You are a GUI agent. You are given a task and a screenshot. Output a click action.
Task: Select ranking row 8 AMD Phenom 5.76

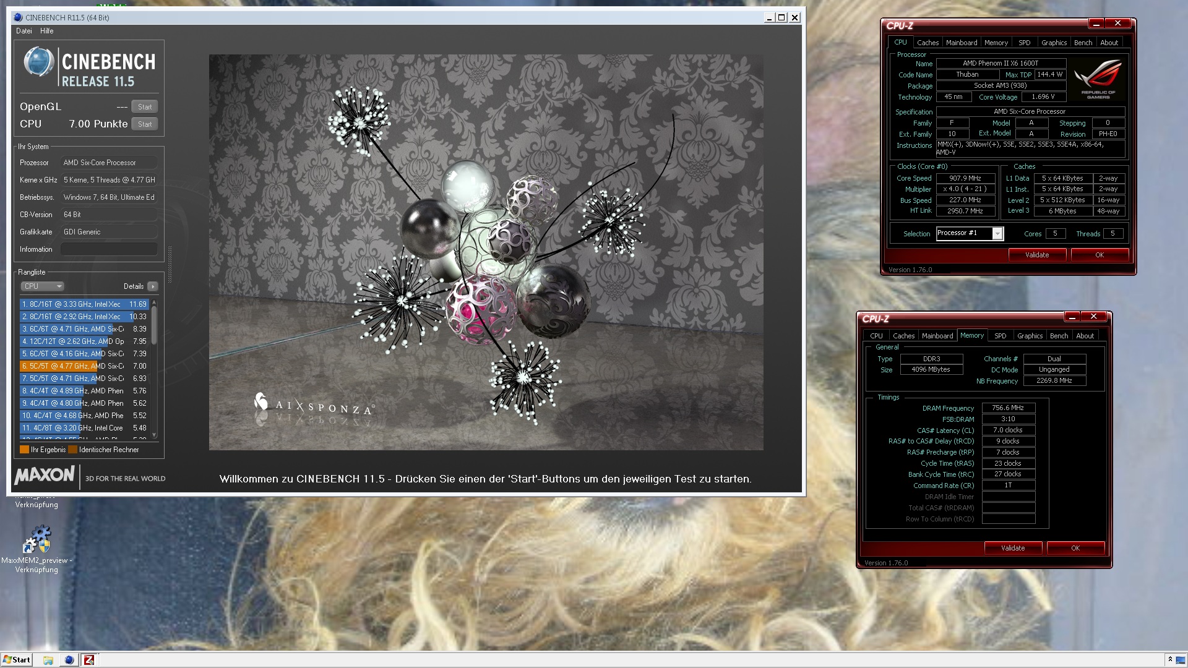pos(84,391)
